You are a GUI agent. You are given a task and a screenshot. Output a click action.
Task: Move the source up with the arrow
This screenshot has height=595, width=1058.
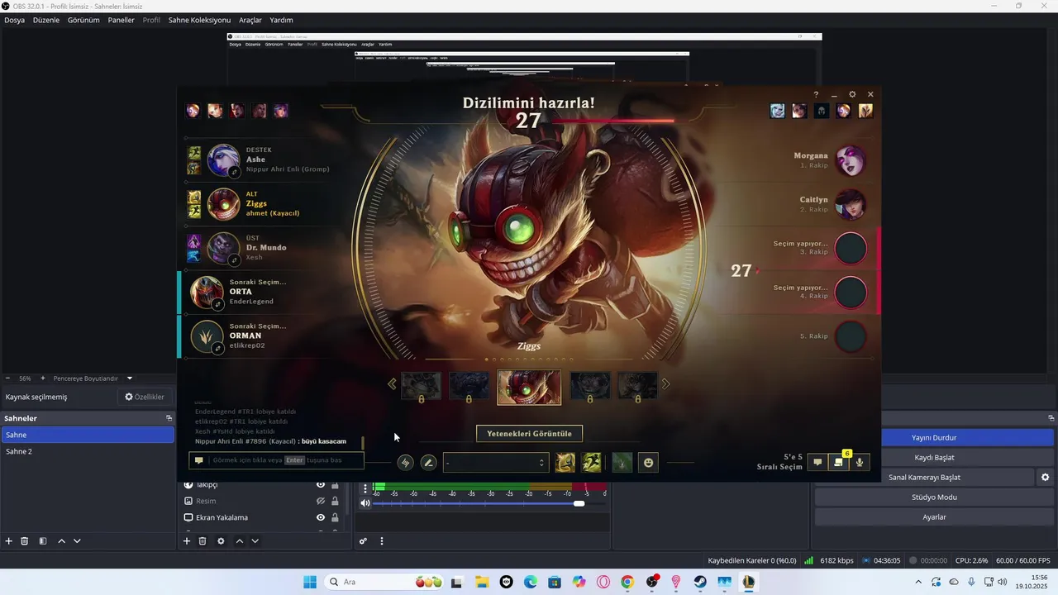240,541
